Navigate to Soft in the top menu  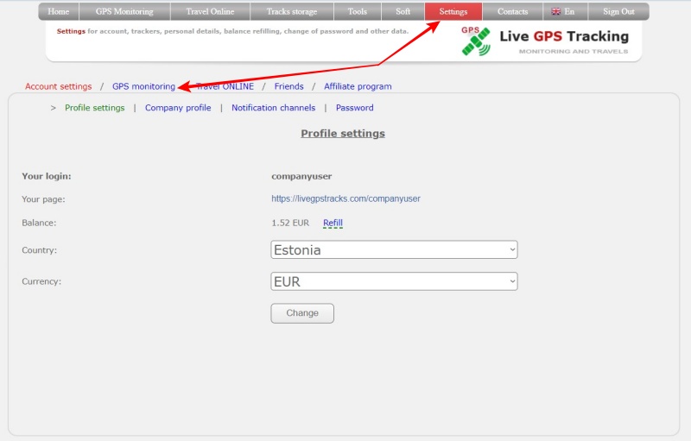(x=403, y=12)
